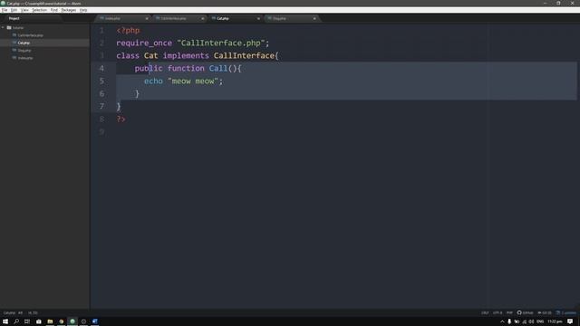
Task: Collapse the tutorial project folder
Action: point(3,28)
